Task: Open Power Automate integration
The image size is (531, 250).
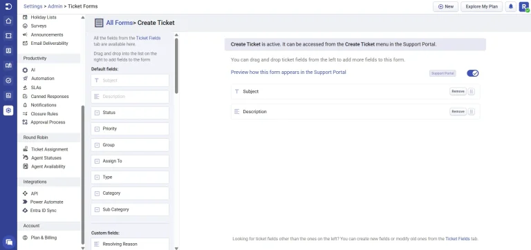Action: (x=46, y=202)
